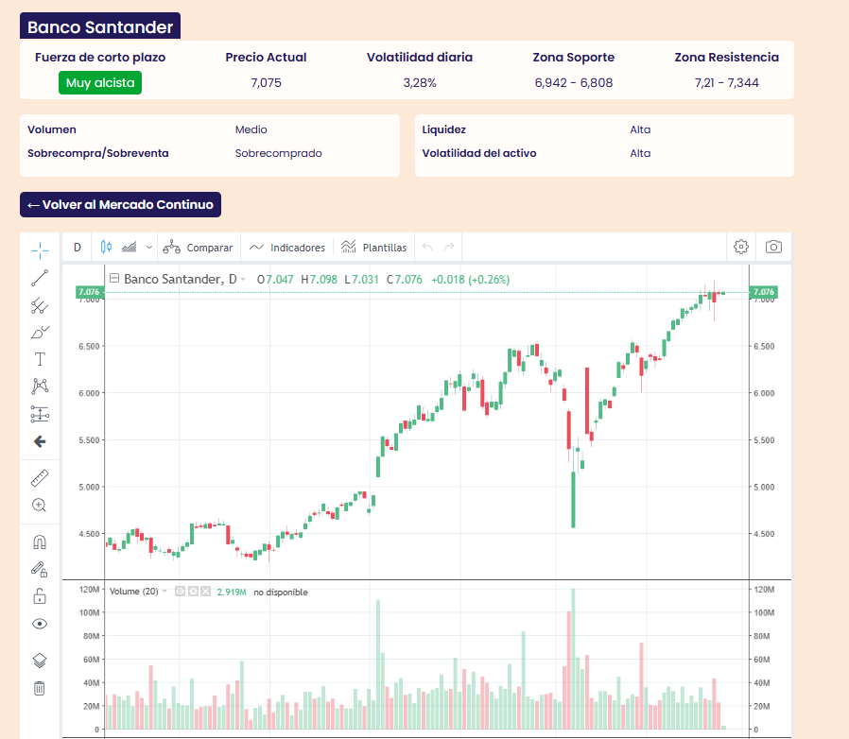Screen dimensions: 849x739
Task: Select the trend line drawing tool
Action: (x=40, y=278)
